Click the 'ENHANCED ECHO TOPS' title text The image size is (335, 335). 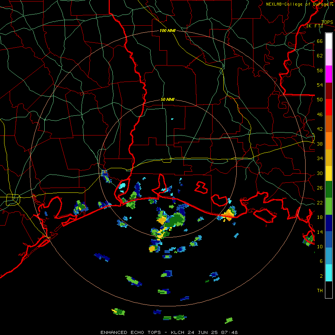131,332
